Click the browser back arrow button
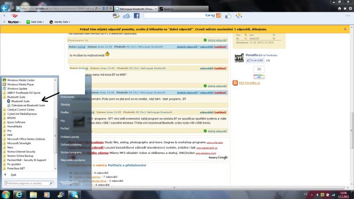 tap(4, 9)
